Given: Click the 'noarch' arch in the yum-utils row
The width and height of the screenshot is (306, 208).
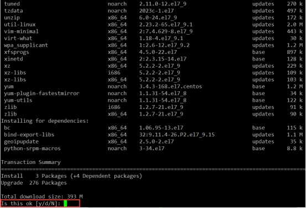Looking at the screenshot, I should pos(117,100).
